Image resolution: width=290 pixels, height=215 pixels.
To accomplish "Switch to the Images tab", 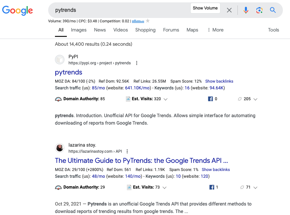I will [79, 30].
